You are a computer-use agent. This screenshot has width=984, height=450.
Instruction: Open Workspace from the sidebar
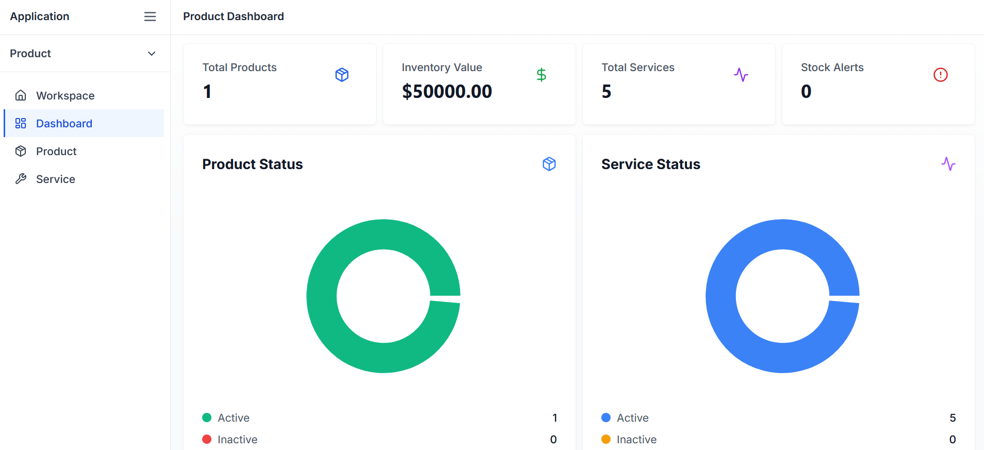(65, 96)
